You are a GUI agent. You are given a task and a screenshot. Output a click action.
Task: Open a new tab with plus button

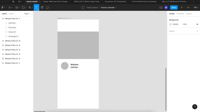193,2
